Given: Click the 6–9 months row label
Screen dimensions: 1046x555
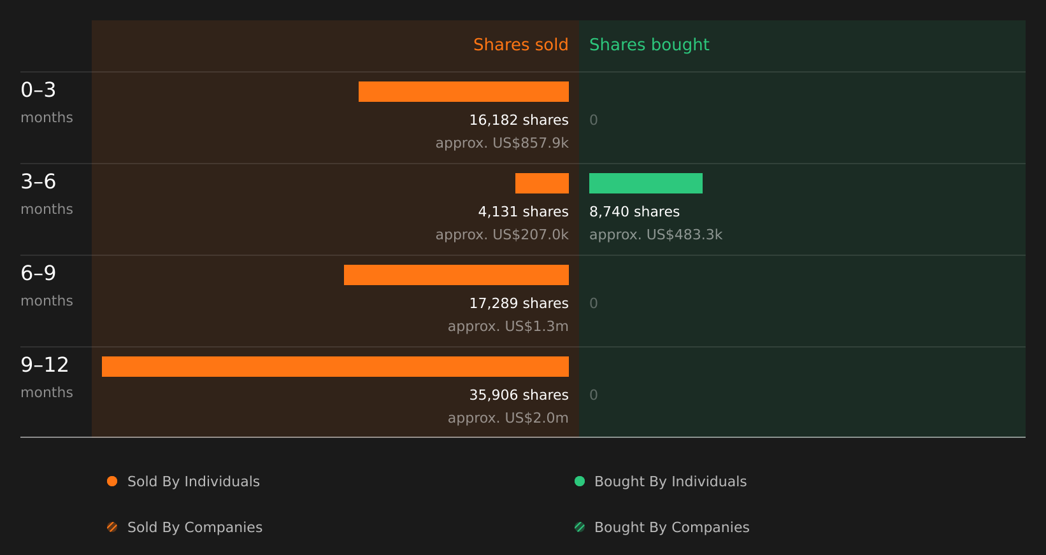Looking at the screenshot, I should coord(47,286).
